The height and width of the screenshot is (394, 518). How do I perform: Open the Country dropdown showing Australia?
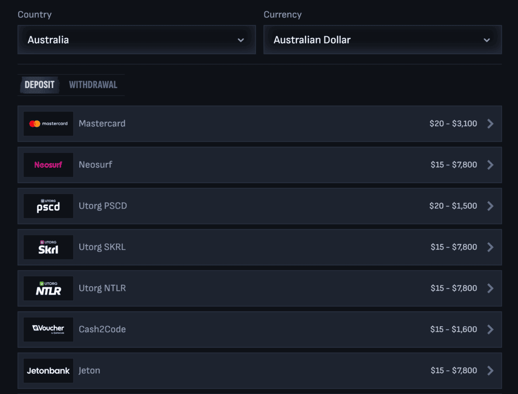pos(136,39)
